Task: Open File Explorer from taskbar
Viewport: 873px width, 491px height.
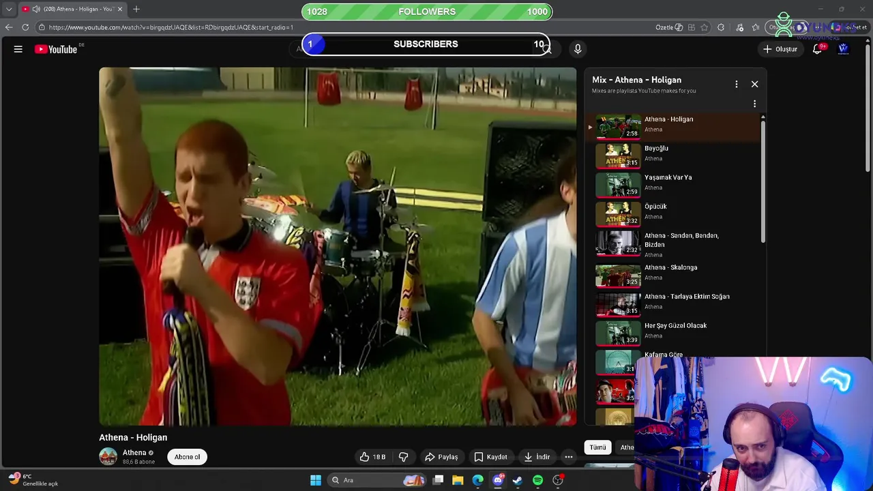Action: coord(458,480)
